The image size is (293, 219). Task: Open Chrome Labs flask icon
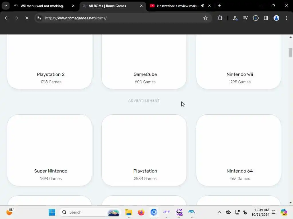point(235,18)
